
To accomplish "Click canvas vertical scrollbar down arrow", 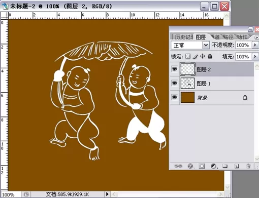I will click(x=227, y=187).
